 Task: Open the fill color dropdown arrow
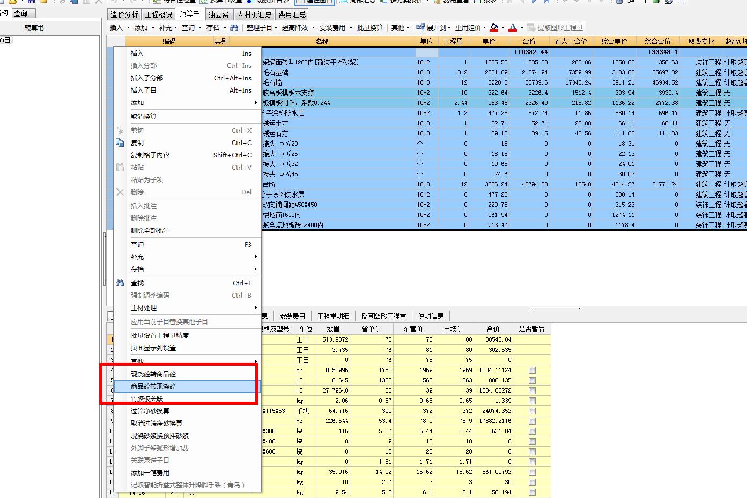click(x=503, y=28)
